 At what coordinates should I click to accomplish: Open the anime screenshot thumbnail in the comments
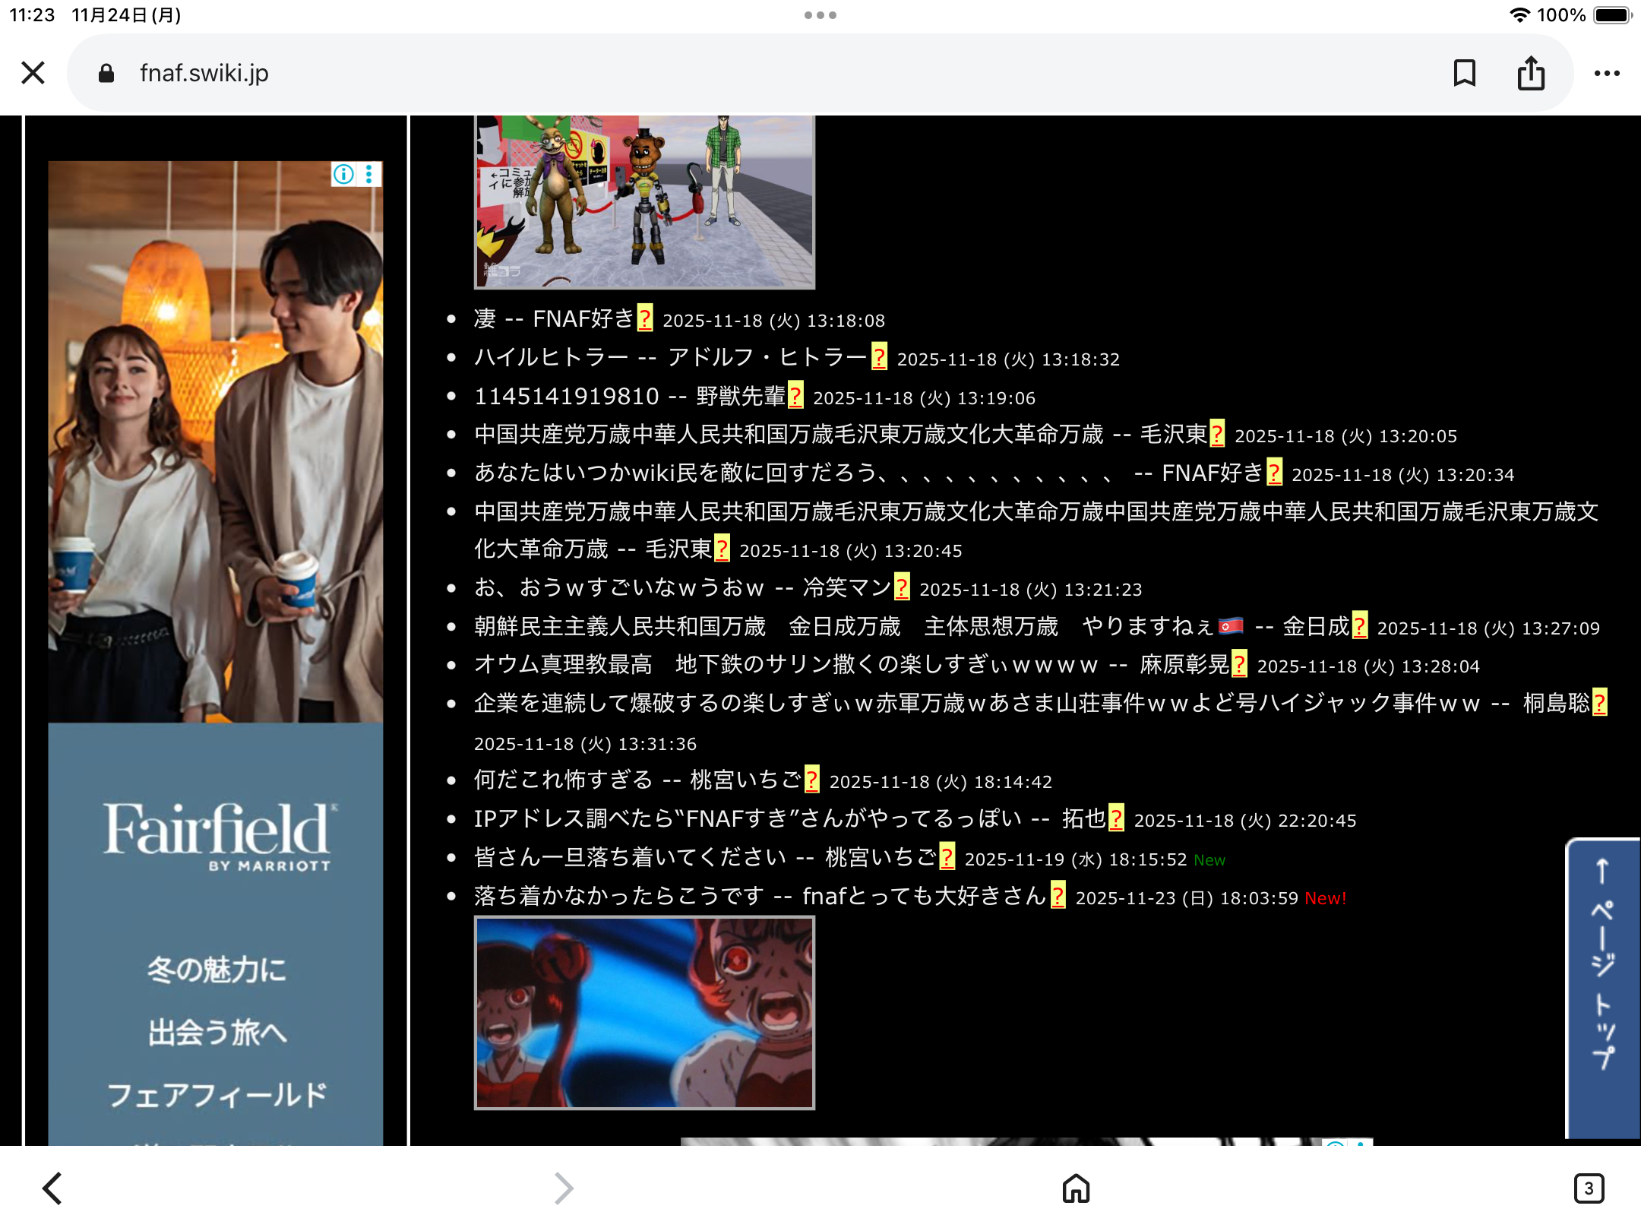(644, 1012)
